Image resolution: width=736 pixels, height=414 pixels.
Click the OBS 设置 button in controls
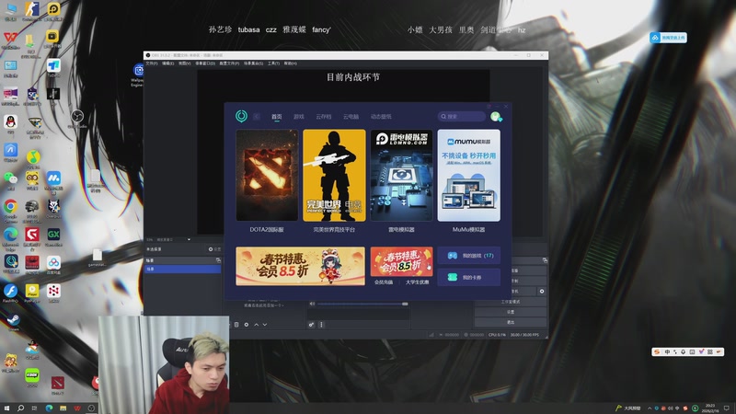tap(511, 312)
